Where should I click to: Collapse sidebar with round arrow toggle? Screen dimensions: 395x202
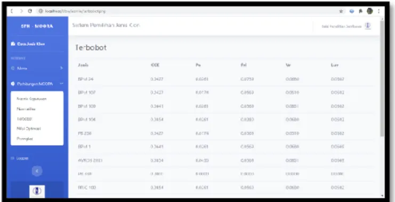(37, 171)
